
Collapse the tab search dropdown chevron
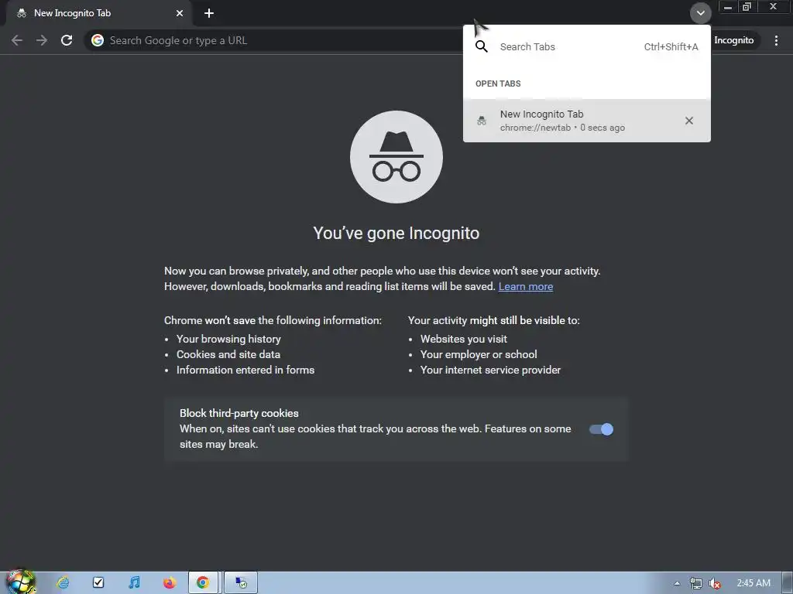[x=700, y=13]
